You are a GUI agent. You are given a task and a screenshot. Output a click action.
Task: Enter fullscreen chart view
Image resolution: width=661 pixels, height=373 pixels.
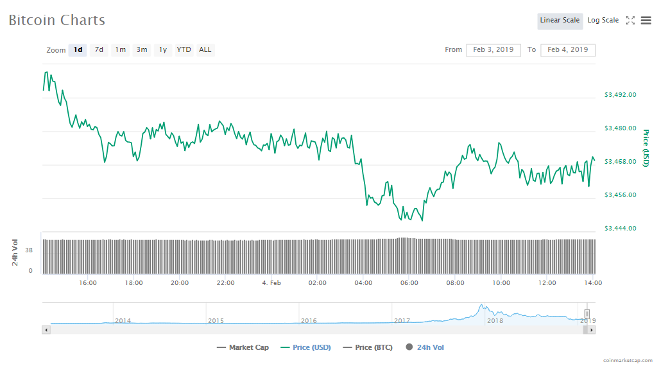[x=630, y=21]
